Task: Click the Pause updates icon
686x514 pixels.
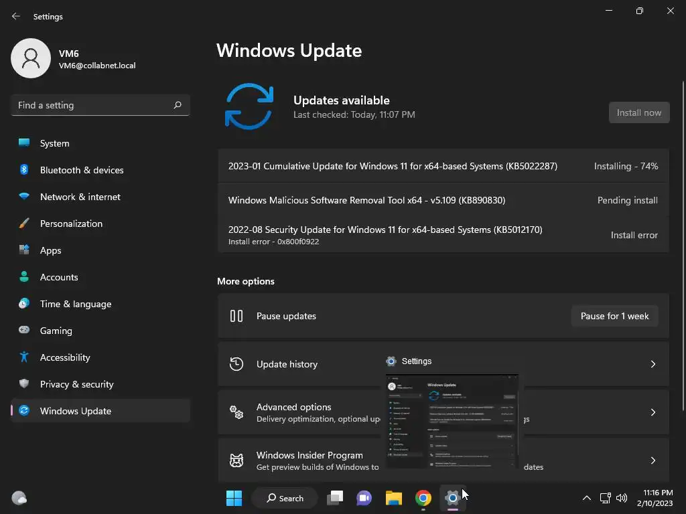Action: coord(236,316)
